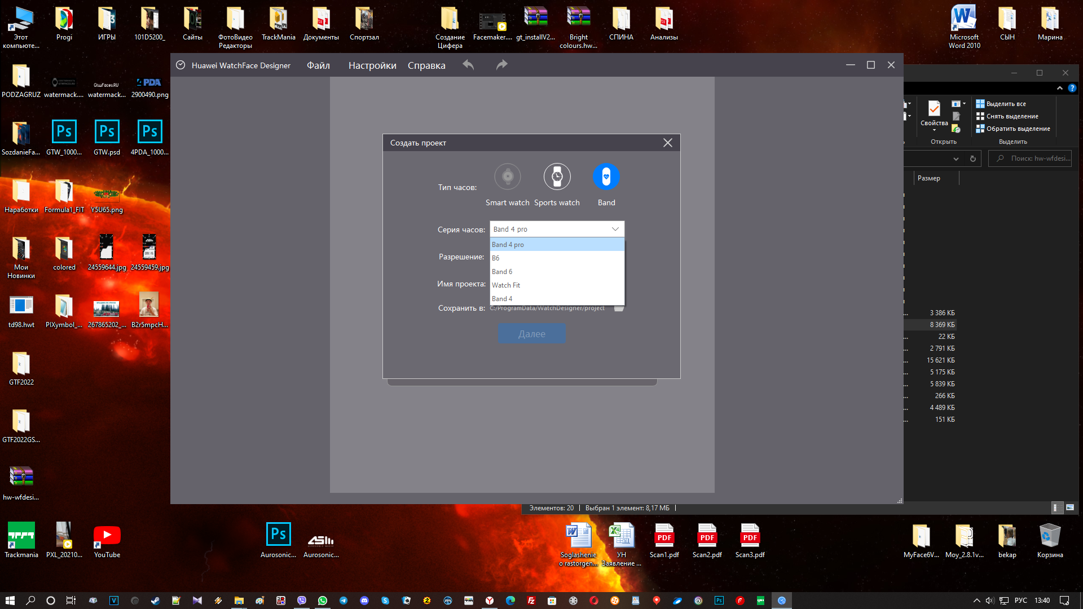Select Этот компьютер desktop icon
The width and height of the screenshot is (1083, 609).
pos(21,27)
